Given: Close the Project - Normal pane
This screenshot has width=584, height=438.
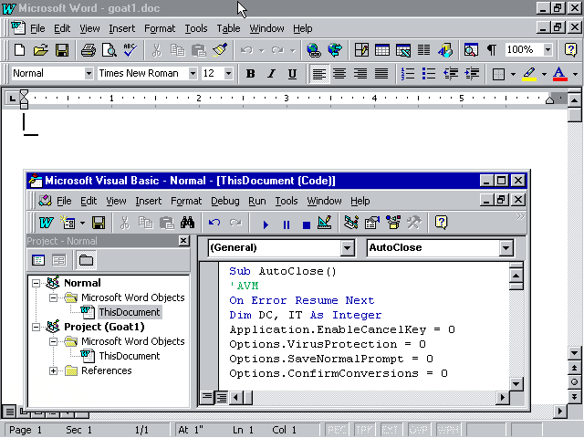Looking at the screenshot, I should tap(183, 241).
